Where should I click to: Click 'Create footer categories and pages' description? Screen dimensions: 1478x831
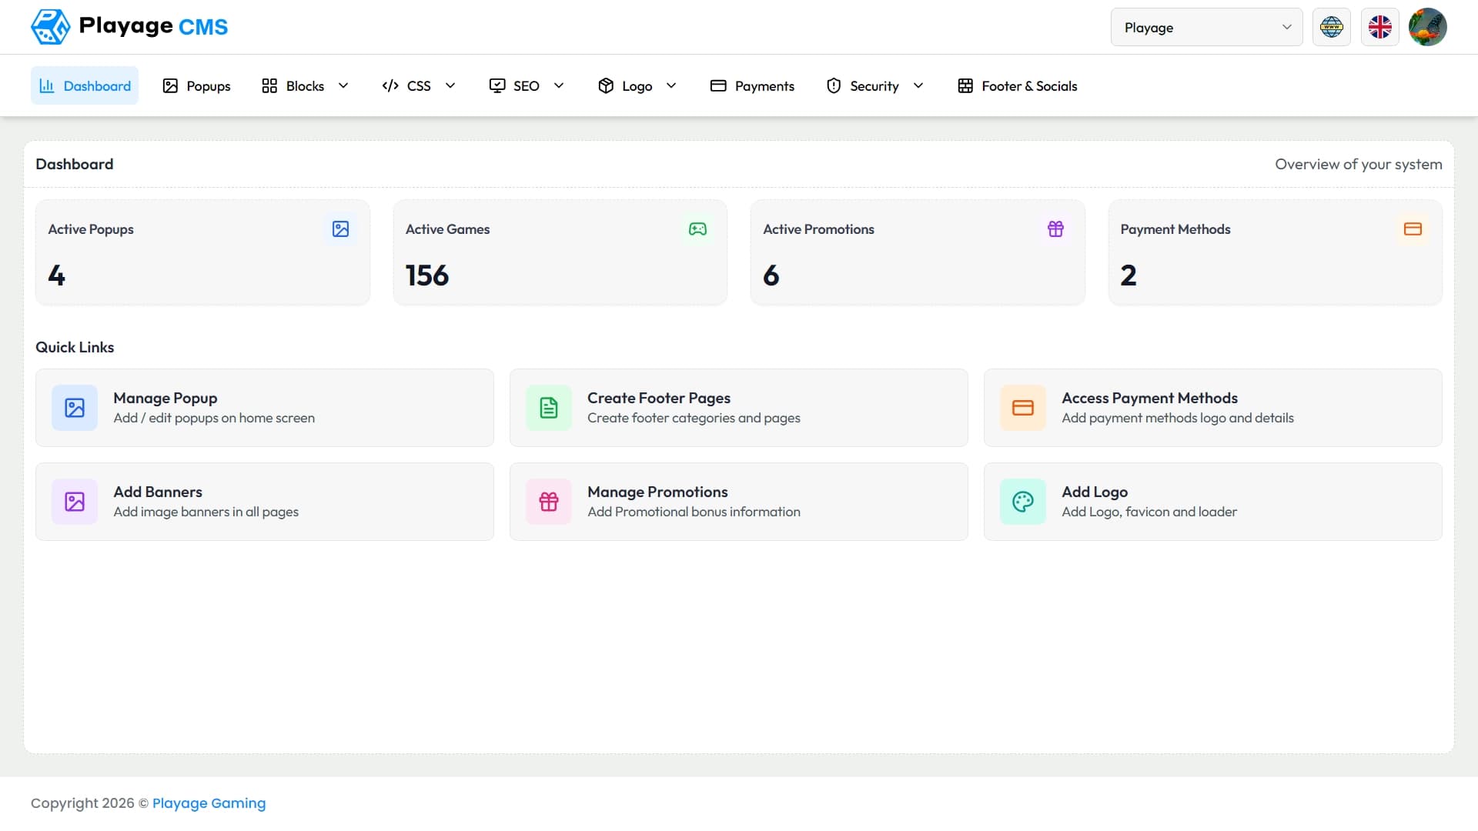[694, 418]
